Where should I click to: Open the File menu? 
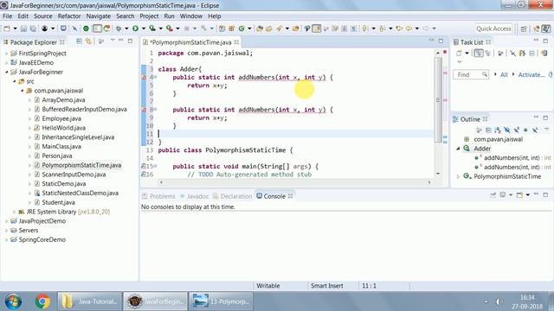(x=8, y=16)
